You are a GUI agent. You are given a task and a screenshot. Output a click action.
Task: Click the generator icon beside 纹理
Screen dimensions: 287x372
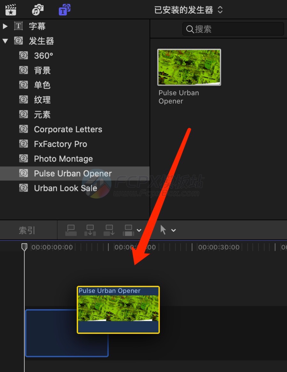coord(23,100)
